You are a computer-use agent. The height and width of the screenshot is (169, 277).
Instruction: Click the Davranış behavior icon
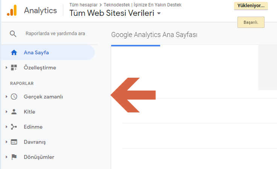(x=14, y=142)
